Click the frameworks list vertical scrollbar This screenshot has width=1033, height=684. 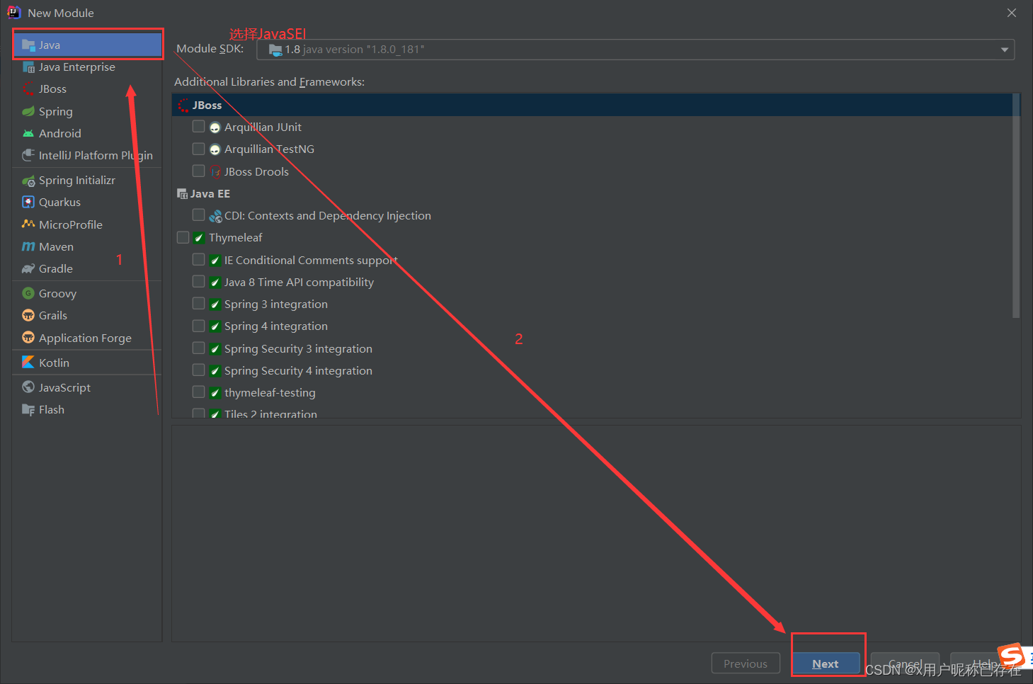click(1016, 205)
